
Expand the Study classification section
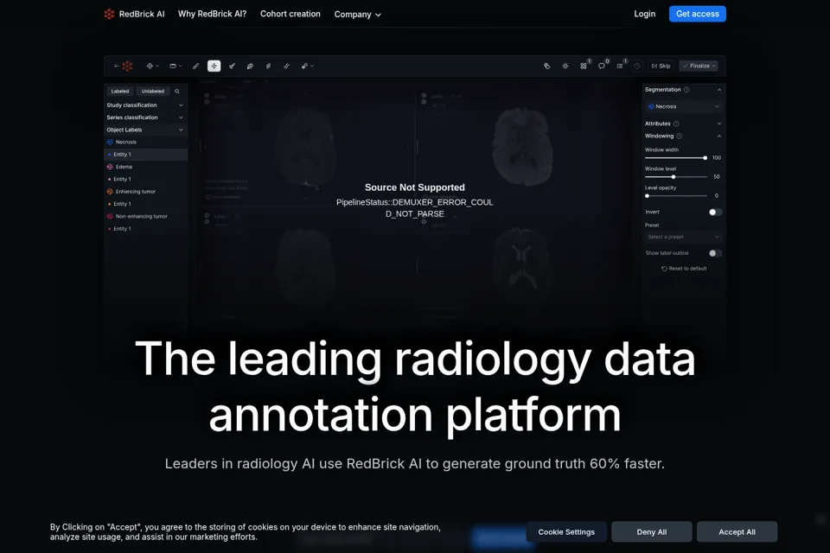(x=145, y=105)
